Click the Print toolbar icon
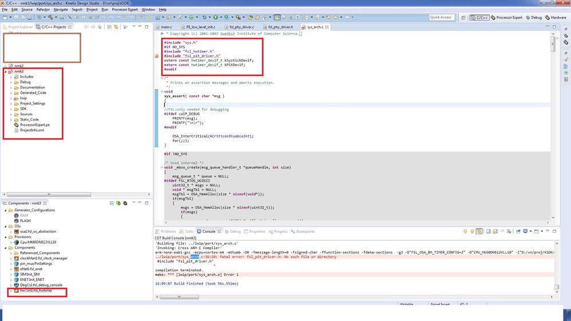This screenshot has width=571, height=321. pyautogui.click(x=30, y=17)
